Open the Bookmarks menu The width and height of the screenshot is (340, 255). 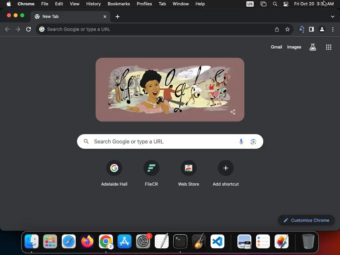point(119,4)
